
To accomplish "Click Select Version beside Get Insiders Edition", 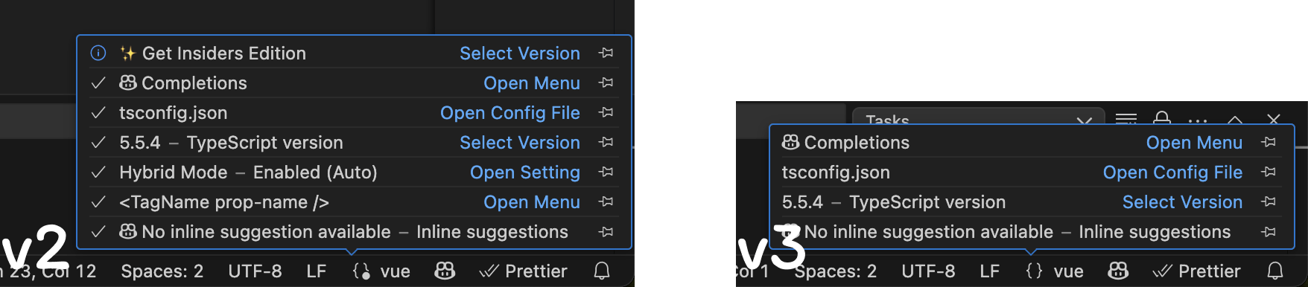I will 520,53.
